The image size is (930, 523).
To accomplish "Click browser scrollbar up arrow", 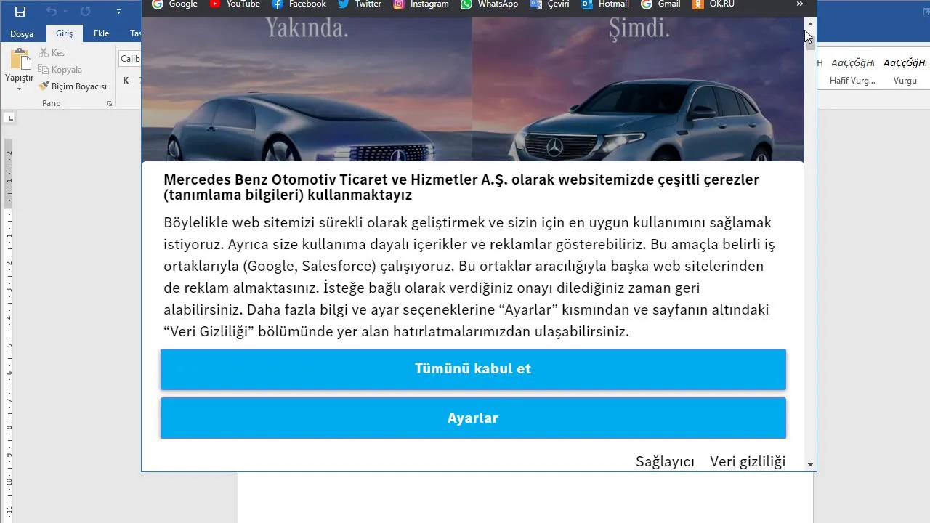I will click(x=810, y=24).
